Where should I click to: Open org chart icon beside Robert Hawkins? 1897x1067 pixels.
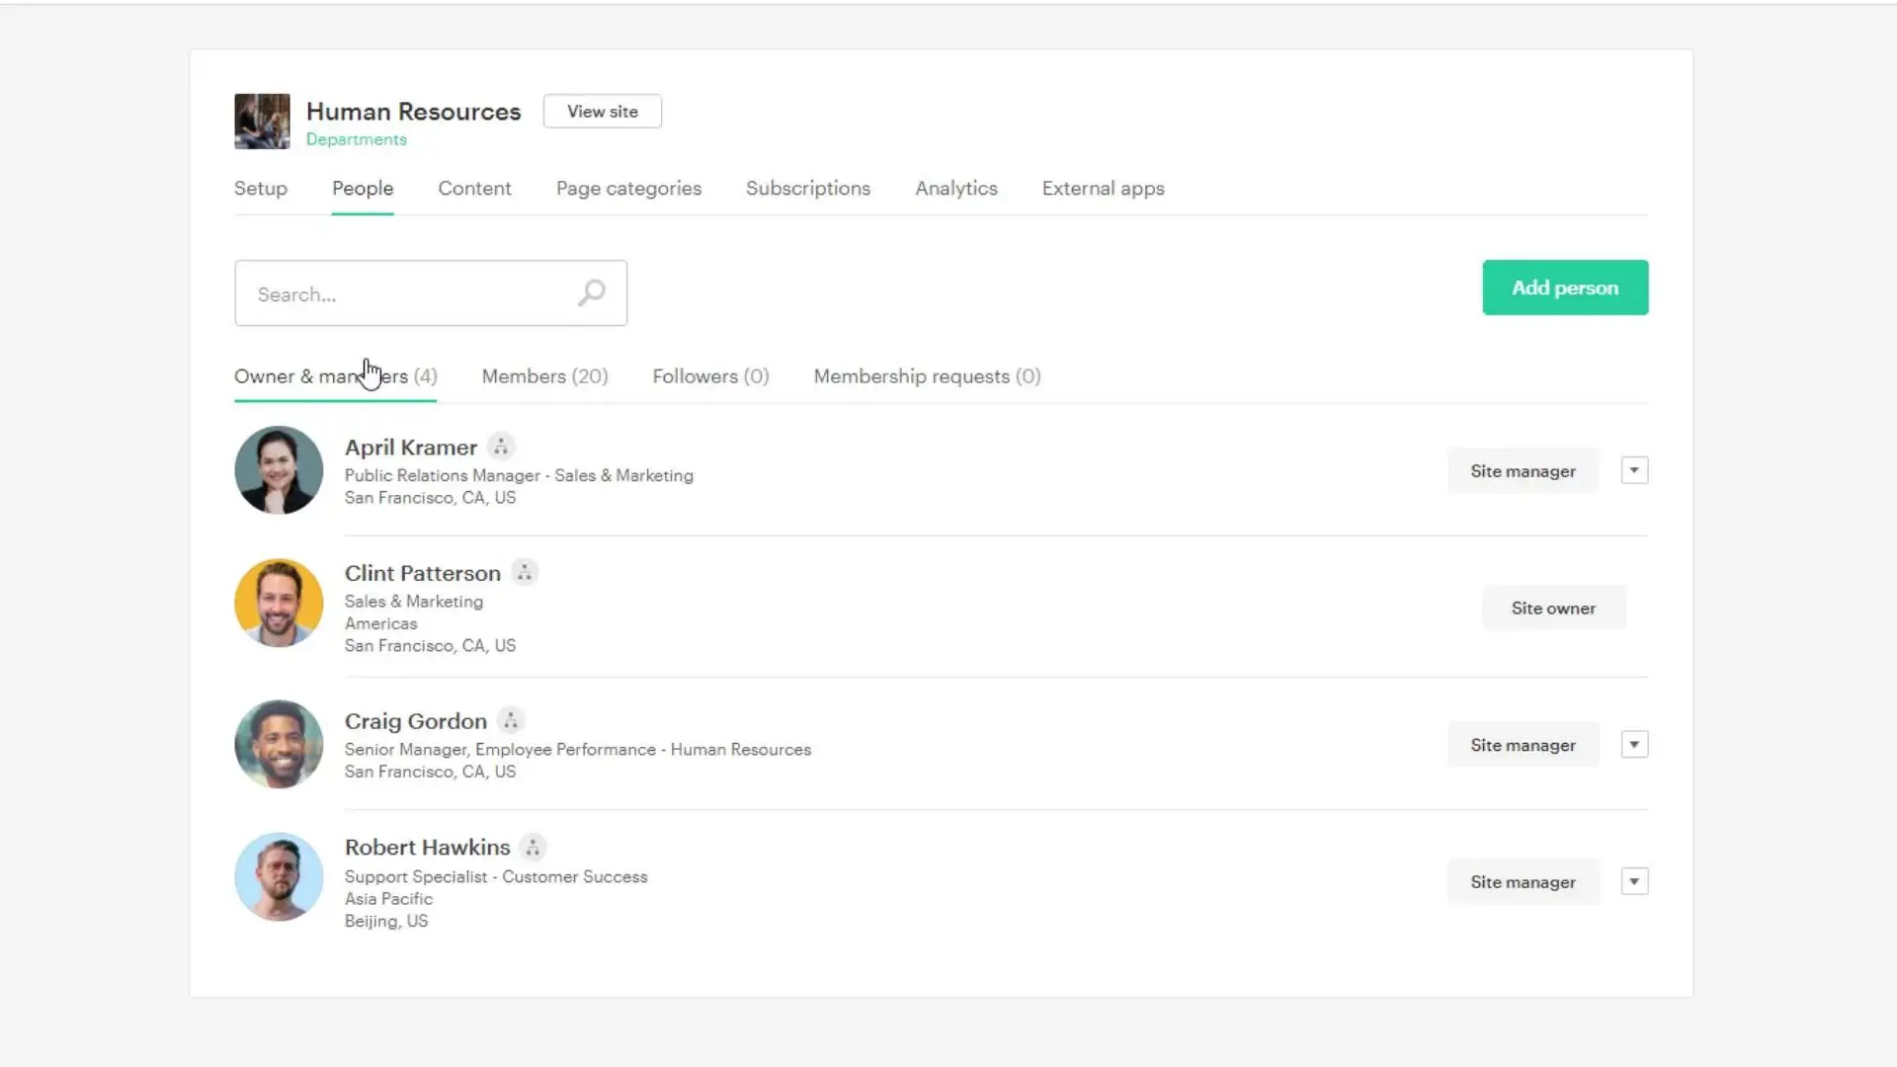coord(534,847)
